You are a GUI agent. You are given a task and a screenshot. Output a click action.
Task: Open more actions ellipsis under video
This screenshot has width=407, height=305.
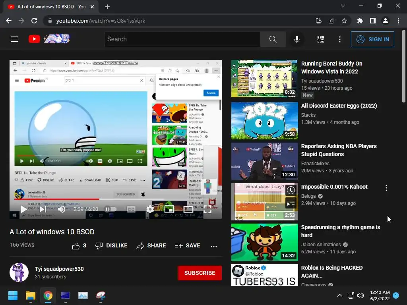(213, 246)
